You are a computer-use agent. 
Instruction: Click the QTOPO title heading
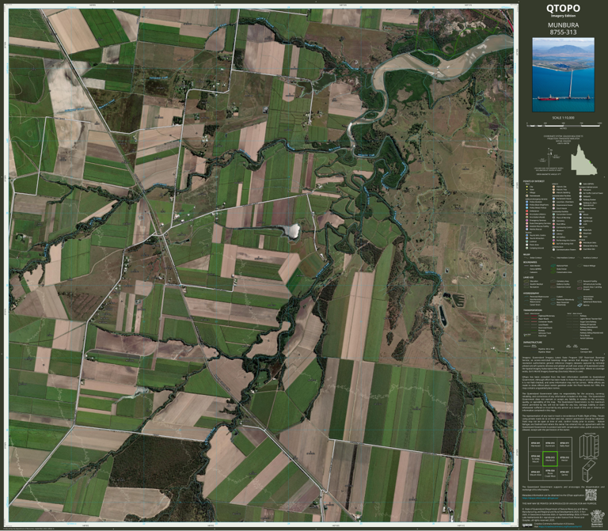coord(563,8)
